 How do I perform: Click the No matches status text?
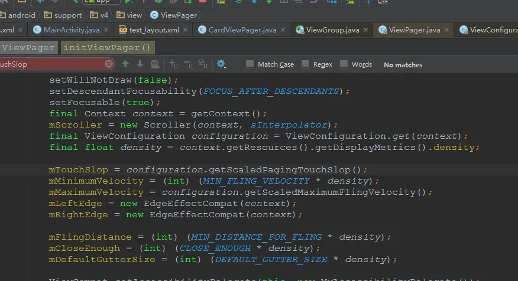coord(403,65)
